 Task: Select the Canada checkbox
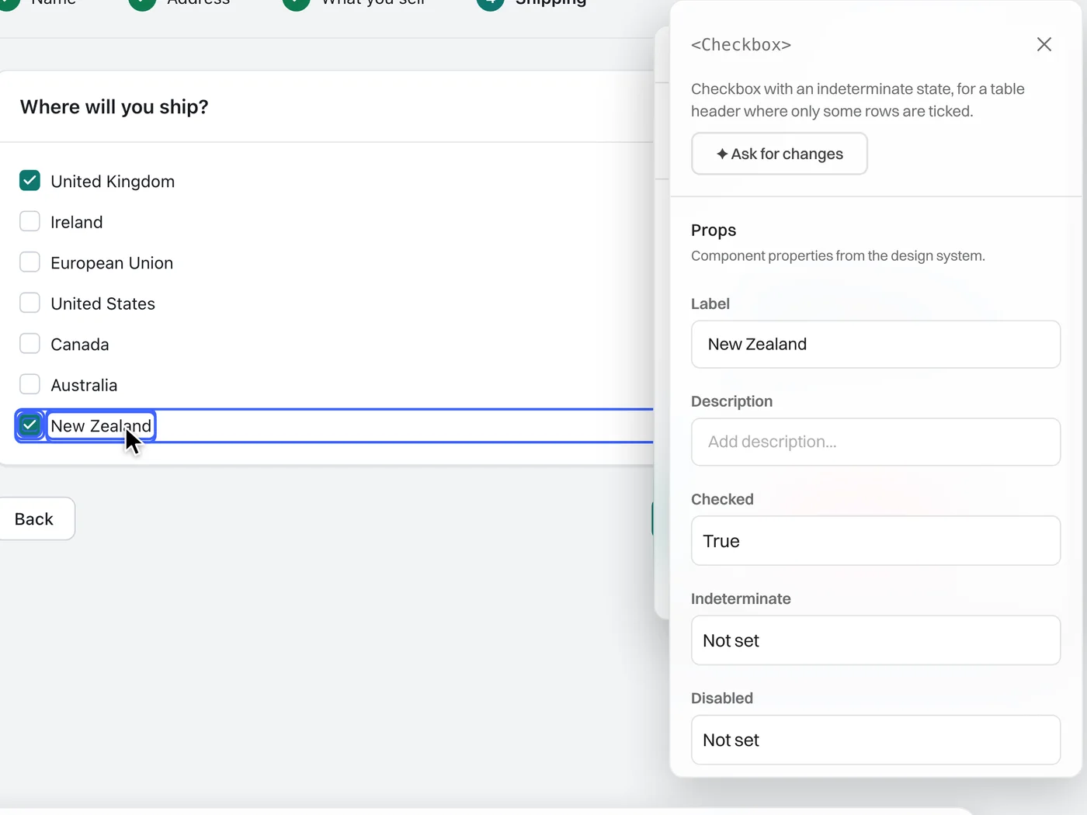(x=30, y=344)
